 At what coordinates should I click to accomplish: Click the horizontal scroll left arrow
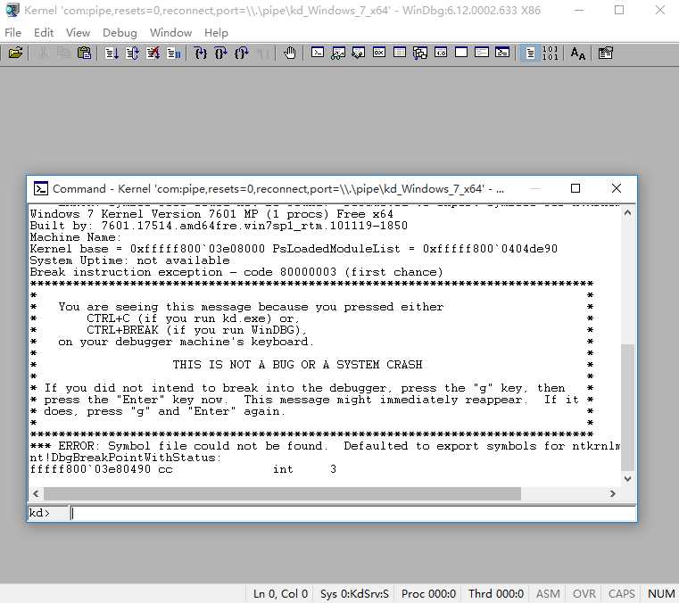click(x=36, y=493)
